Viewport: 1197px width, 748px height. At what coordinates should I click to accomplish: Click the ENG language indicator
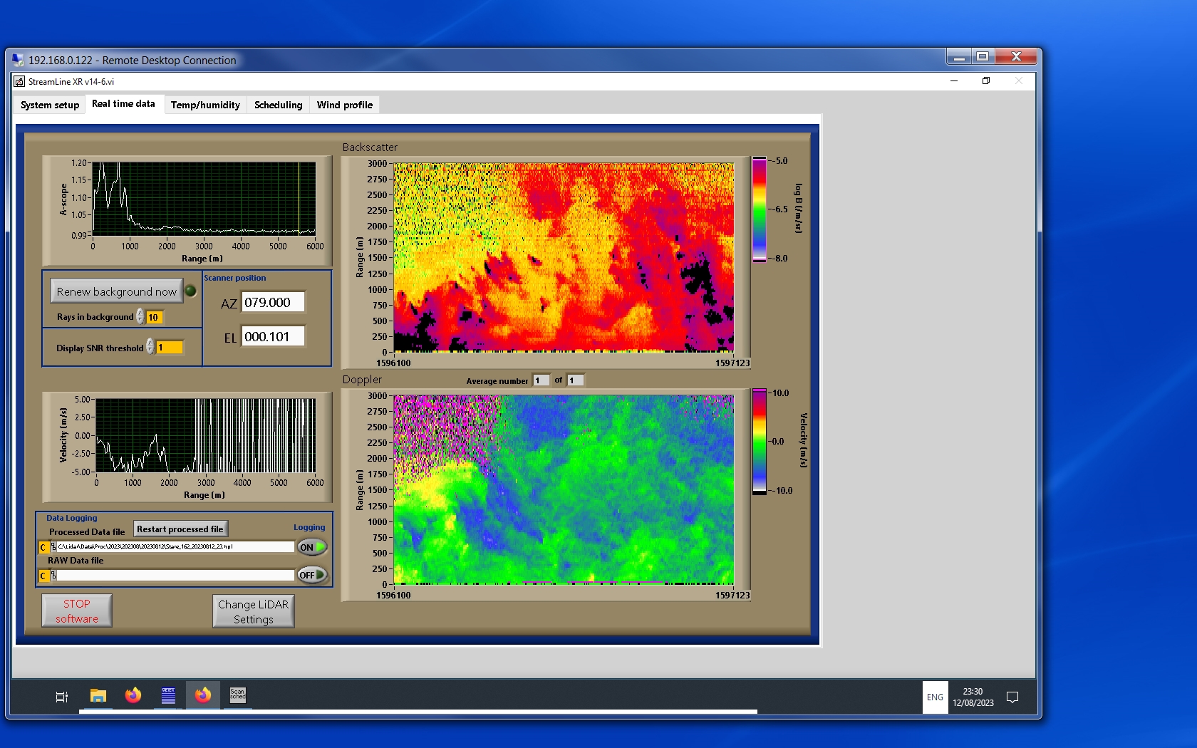(935, 697)
